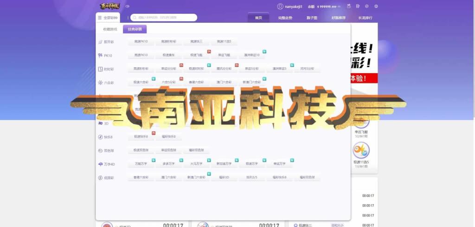This screenshot has height=227, width=475.
Task: Open the user avatar icon beside runyakeji1
Action: point(280,6)
